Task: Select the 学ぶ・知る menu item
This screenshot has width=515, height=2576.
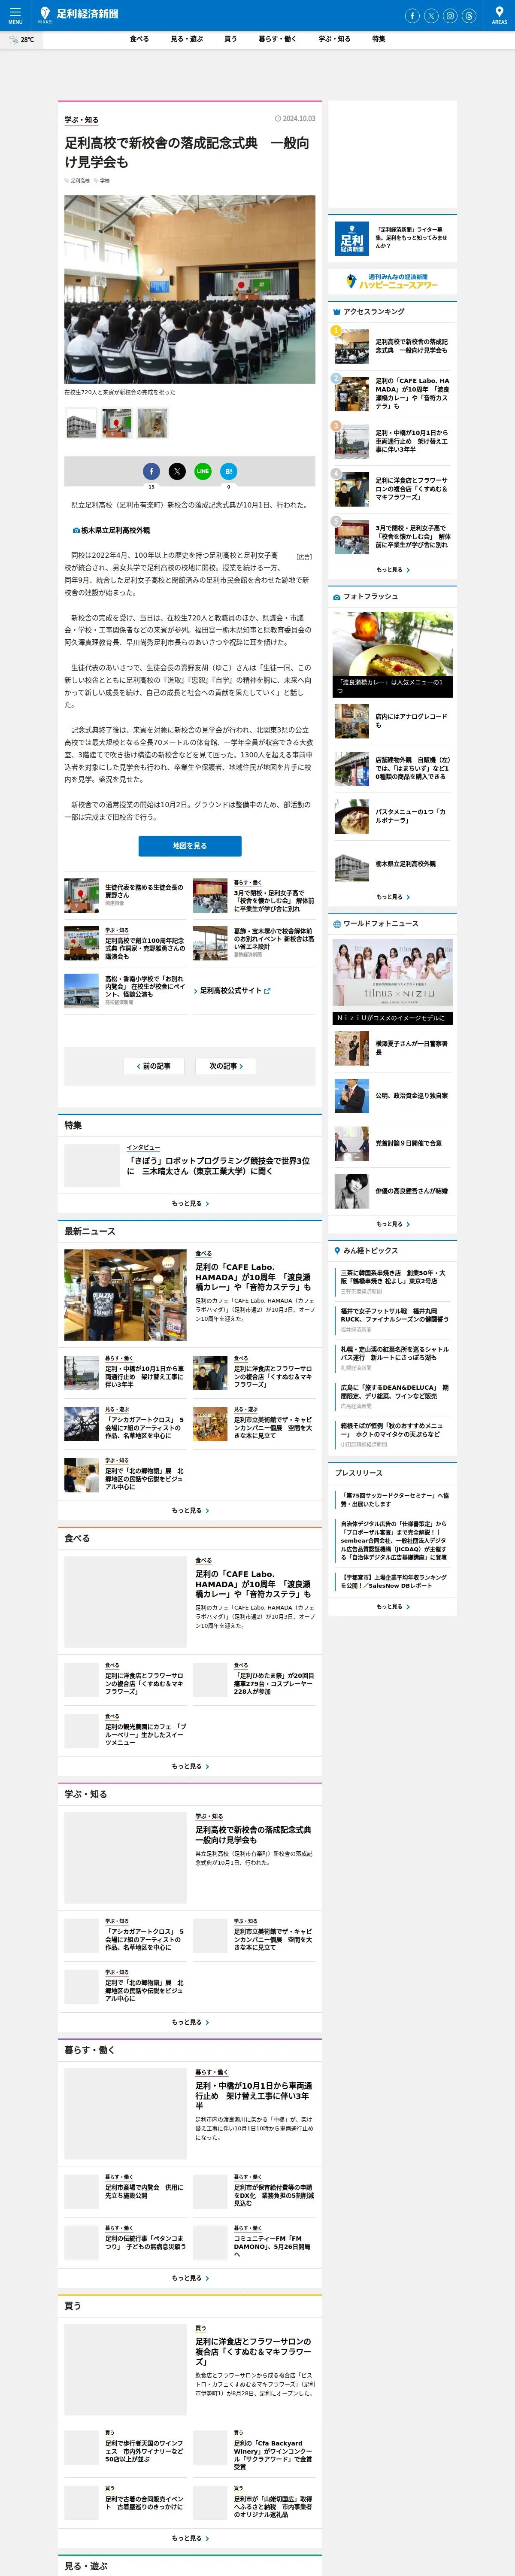Action: 335,39
